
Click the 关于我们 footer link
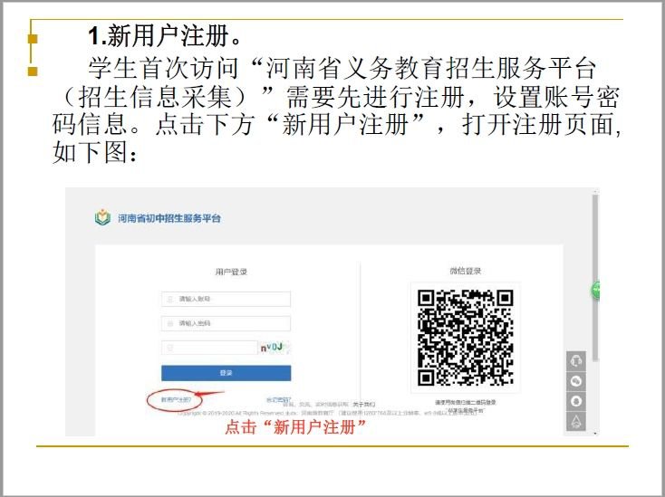click(x=364, y=405)
